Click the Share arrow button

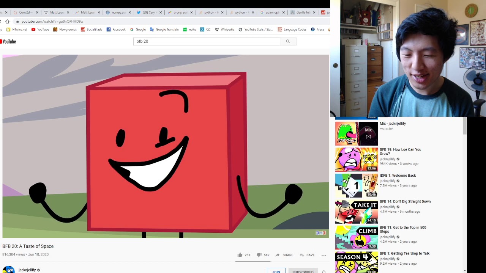(284, 255)
